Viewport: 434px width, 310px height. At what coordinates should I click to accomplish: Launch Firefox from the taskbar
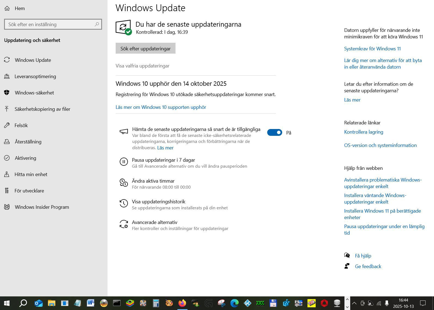pyautogui.click(x=182, y=303)
